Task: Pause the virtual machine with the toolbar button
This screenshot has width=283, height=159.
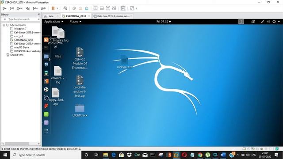Action: [x=53, y=8]
